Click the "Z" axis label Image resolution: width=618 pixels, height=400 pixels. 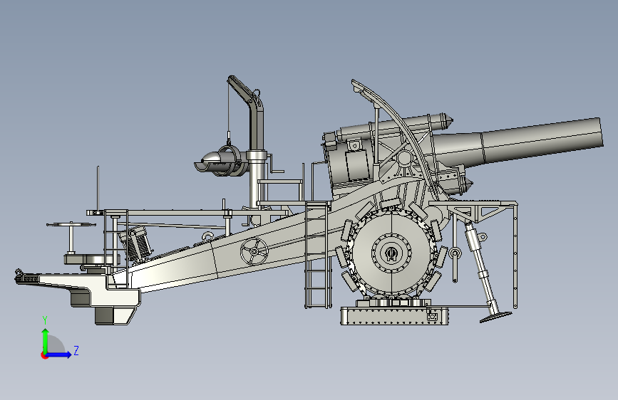coord(76,350)
